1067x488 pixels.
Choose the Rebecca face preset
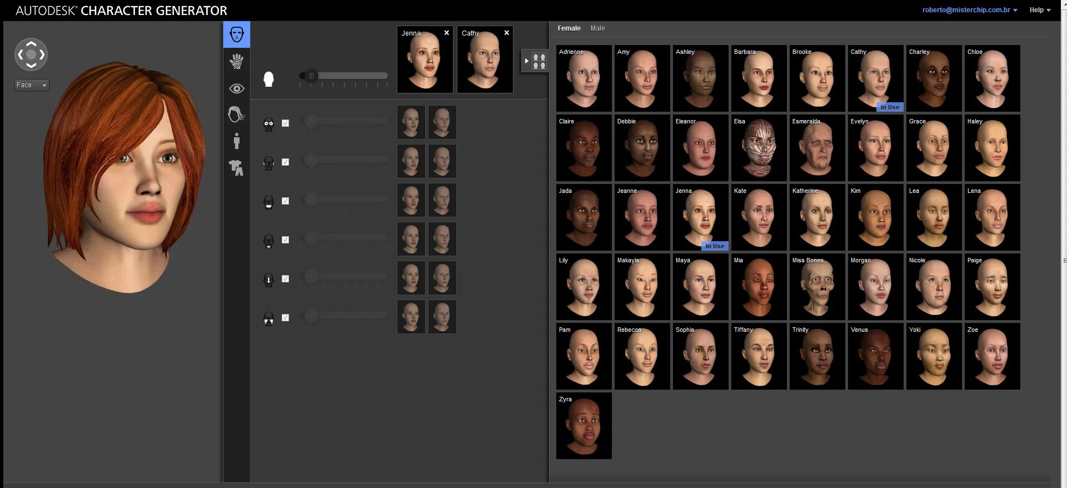(x=642, y=356)
